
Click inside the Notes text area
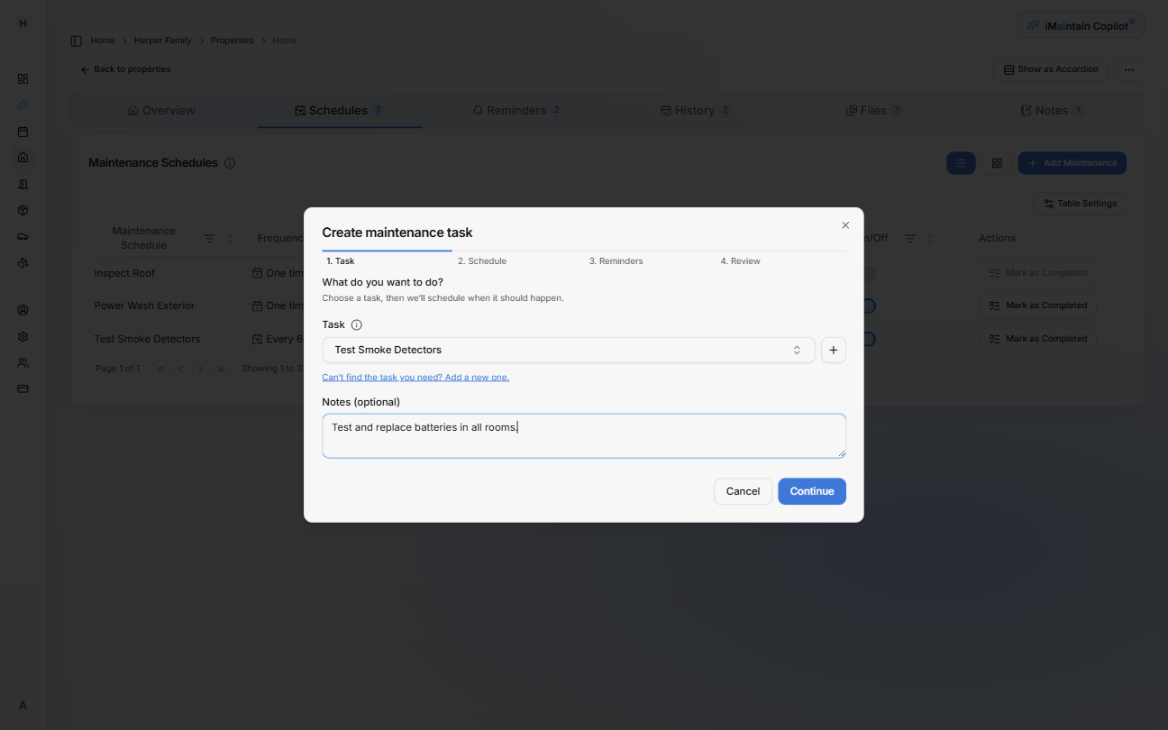(584, 434)
